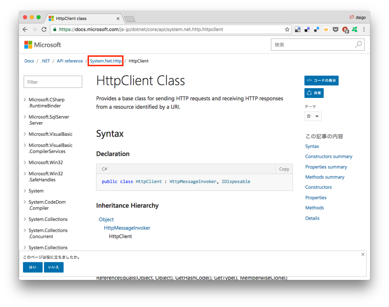Open HttpMessageInvoker in inheritance hierarchy
389x307 pixels.
tap(127, 228)
